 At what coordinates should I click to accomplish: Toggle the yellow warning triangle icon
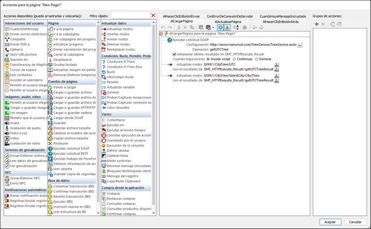(227, 28)
